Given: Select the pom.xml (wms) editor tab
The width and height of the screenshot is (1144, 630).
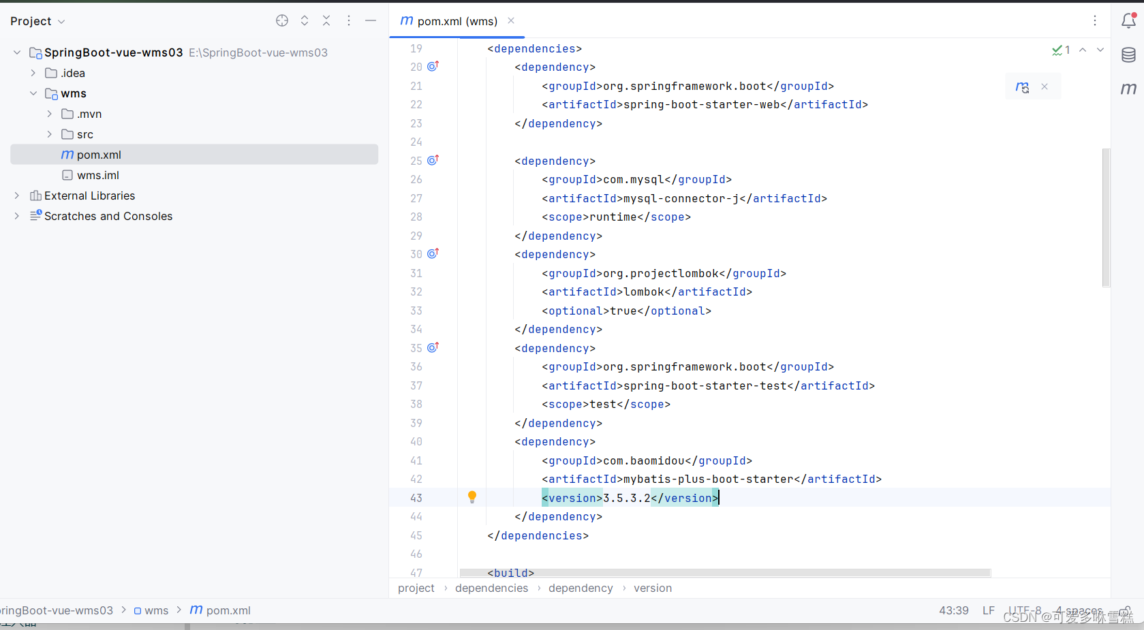Looking at the screenshot, I should (x=455, y=21).
